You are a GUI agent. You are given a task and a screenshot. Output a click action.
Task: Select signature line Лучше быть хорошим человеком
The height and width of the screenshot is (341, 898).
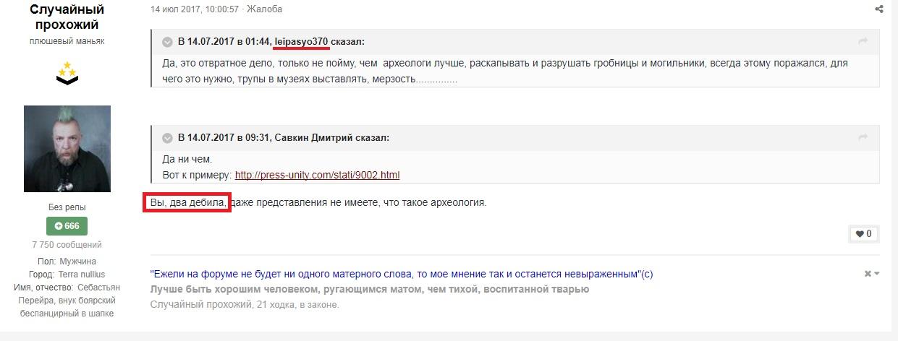(x=370, y=289)
